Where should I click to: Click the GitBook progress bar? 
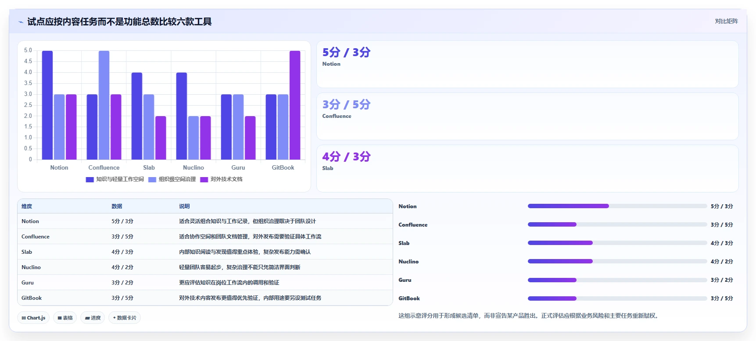point(617,298)
